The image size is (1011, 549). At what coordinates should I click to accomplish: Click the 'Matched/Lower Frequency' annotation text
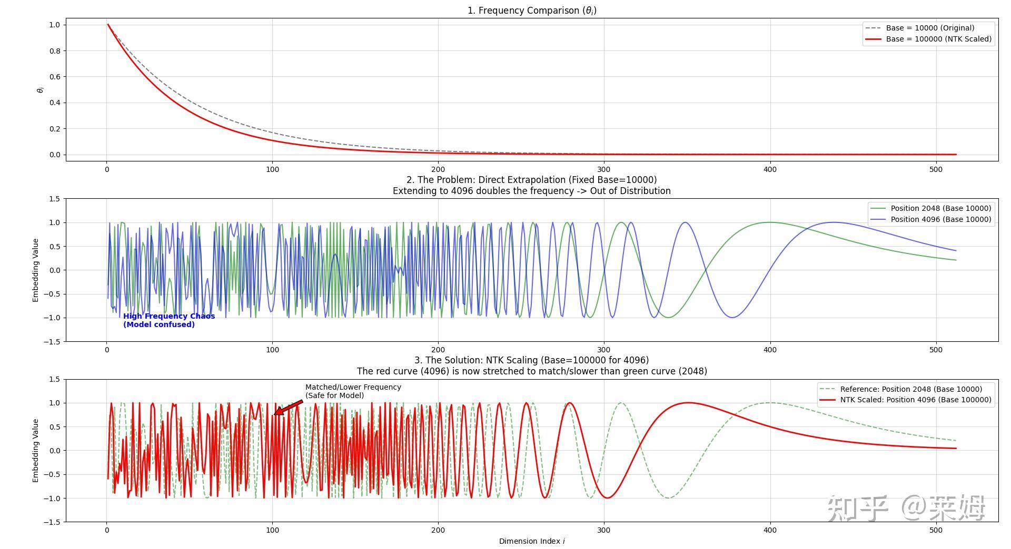click(353, 387)
